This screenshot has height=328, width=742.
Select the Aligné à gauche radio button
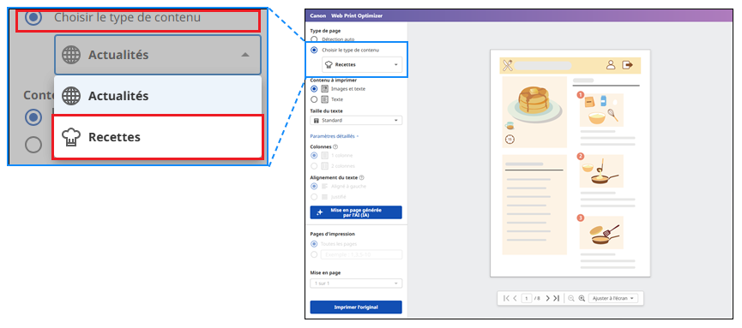click(x=314, y=186)
